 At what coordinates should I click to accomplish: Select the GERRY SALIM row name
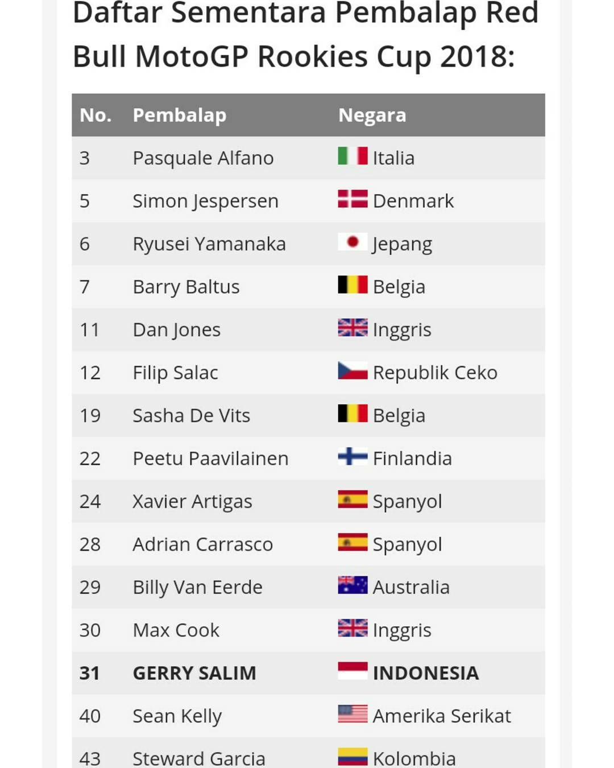(x=194, y=673)
